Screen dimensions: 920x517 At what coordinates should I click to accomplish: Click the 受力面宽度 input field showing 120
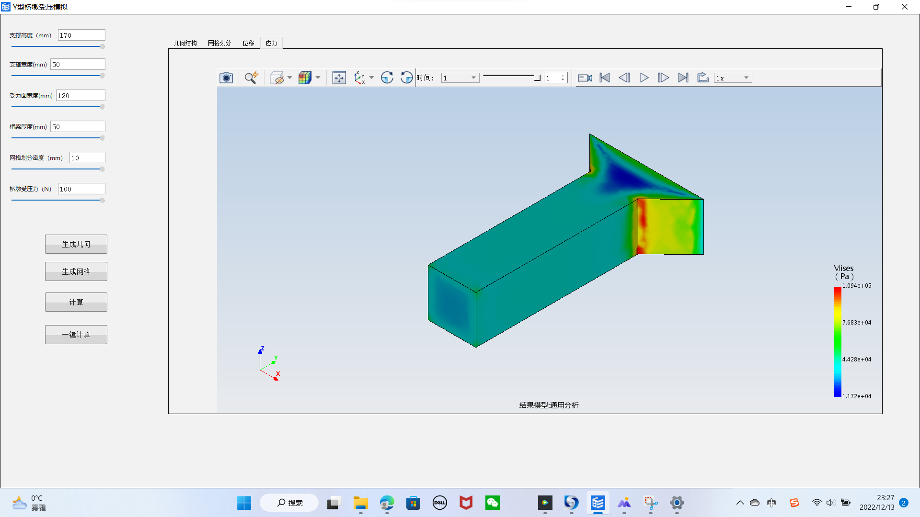point(80,95)
